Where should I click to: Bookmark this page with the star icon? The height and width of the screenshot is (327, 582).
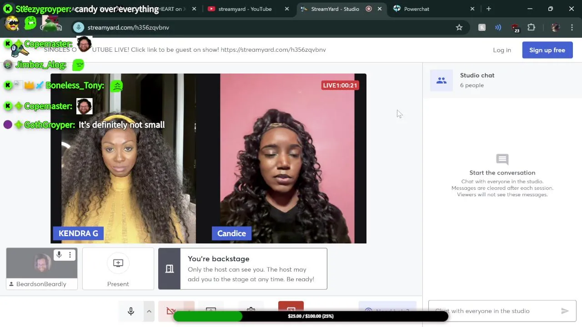(459, 27)
